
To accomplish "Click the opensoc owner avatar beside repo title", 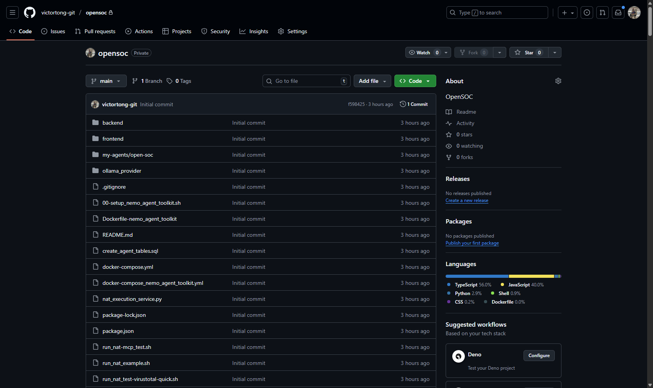I will click(90, 53).
